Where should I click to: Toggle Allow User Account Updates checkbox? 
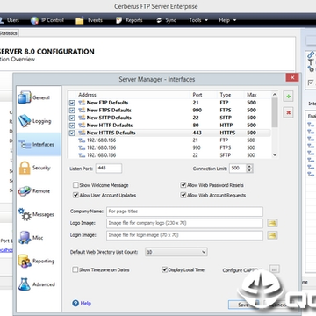[75, 195]
